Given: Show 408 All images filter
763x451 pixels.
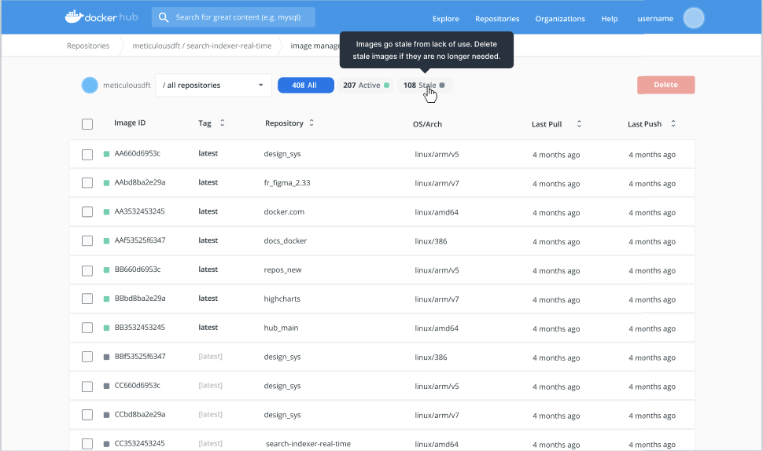Looking at the screenshot, I should (305, 85).
